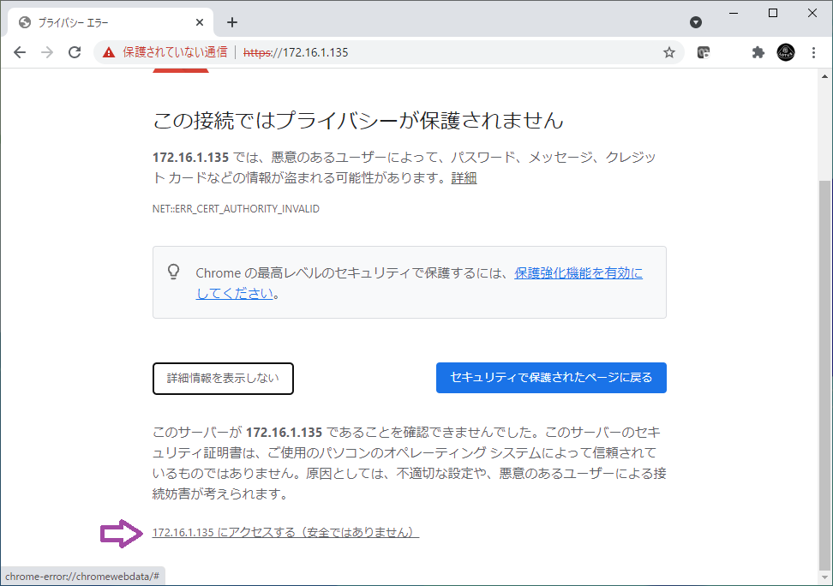The height and width of the screenshot is (586, 833).
Task: Click 保護されていない通信 security indicator
Action: (x=174, y=52)
